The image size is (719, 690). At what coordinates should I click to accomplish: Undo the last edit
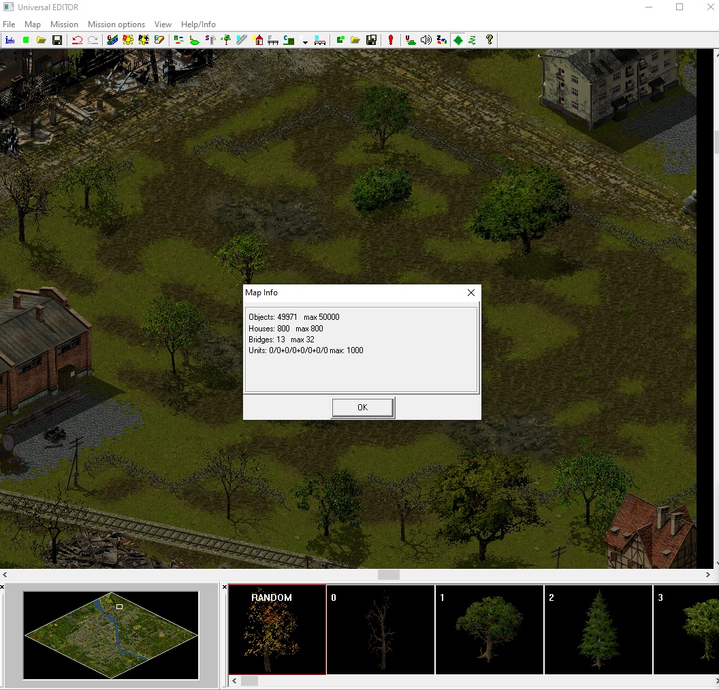78,40
